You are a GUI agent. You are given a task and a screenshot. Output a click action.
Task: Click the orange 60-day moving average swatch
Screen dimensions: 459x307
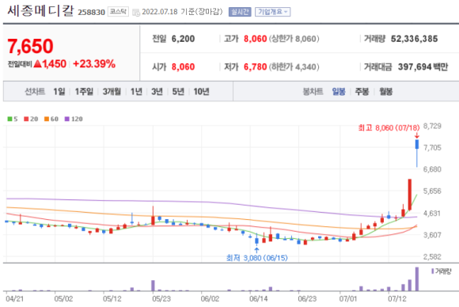point(47,119)
